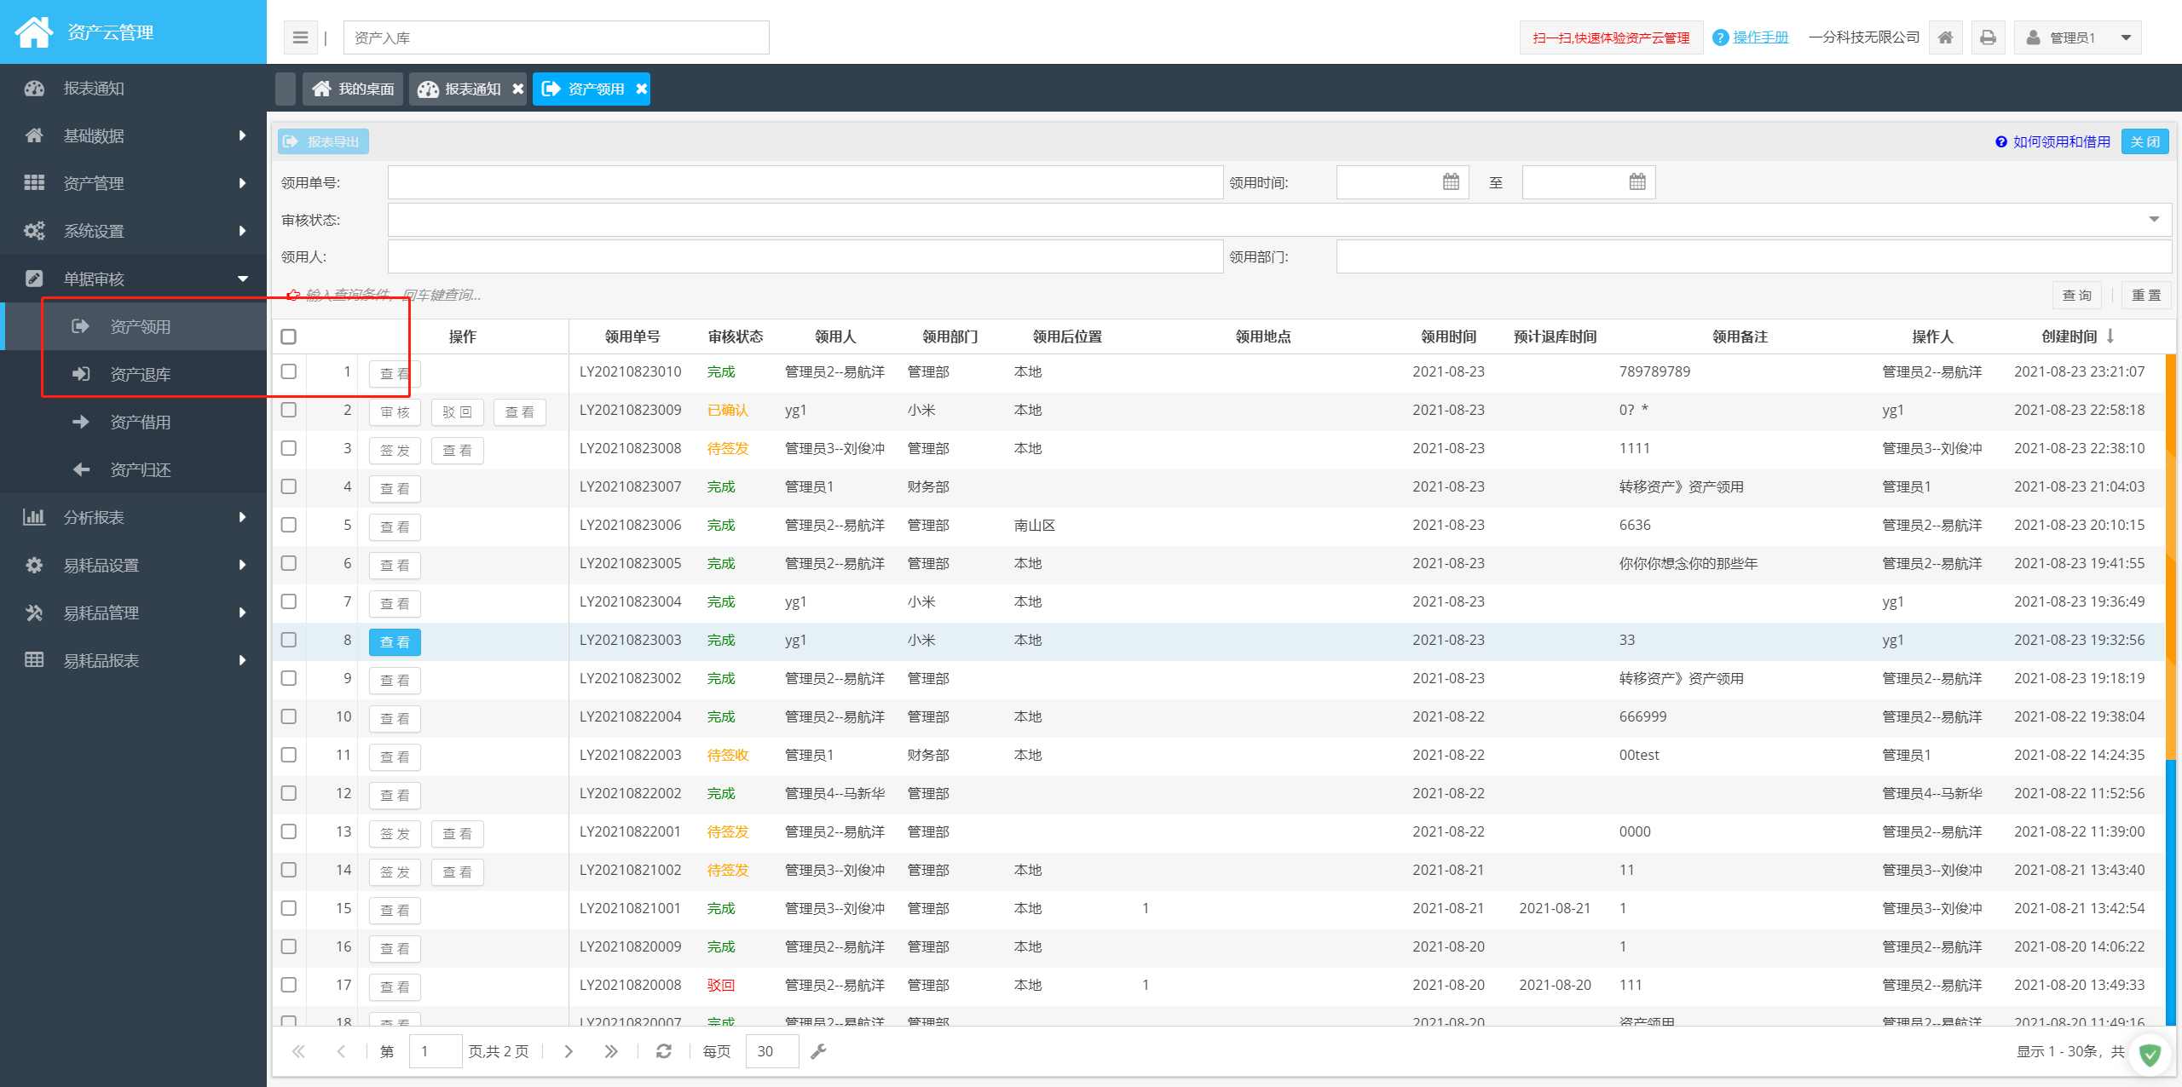2182x1087 pixels.
Task: Expand the 系统设置 sidebar menu
Action: coord(133,231)
